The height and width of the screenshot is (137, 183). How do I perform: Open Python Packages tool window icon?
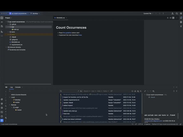point(2,104)
